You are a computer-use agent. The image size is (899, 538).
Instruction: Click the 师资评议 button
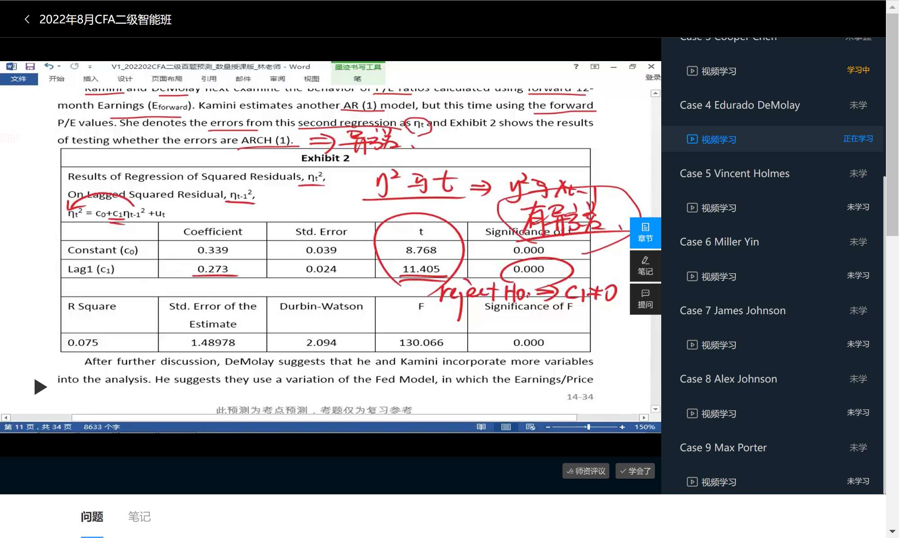point(586,471)
